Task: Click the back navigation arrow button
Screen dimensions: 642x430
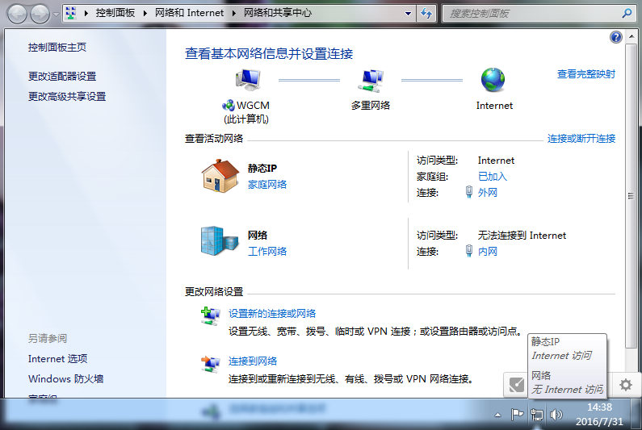Action: click(x=17, y=14)
